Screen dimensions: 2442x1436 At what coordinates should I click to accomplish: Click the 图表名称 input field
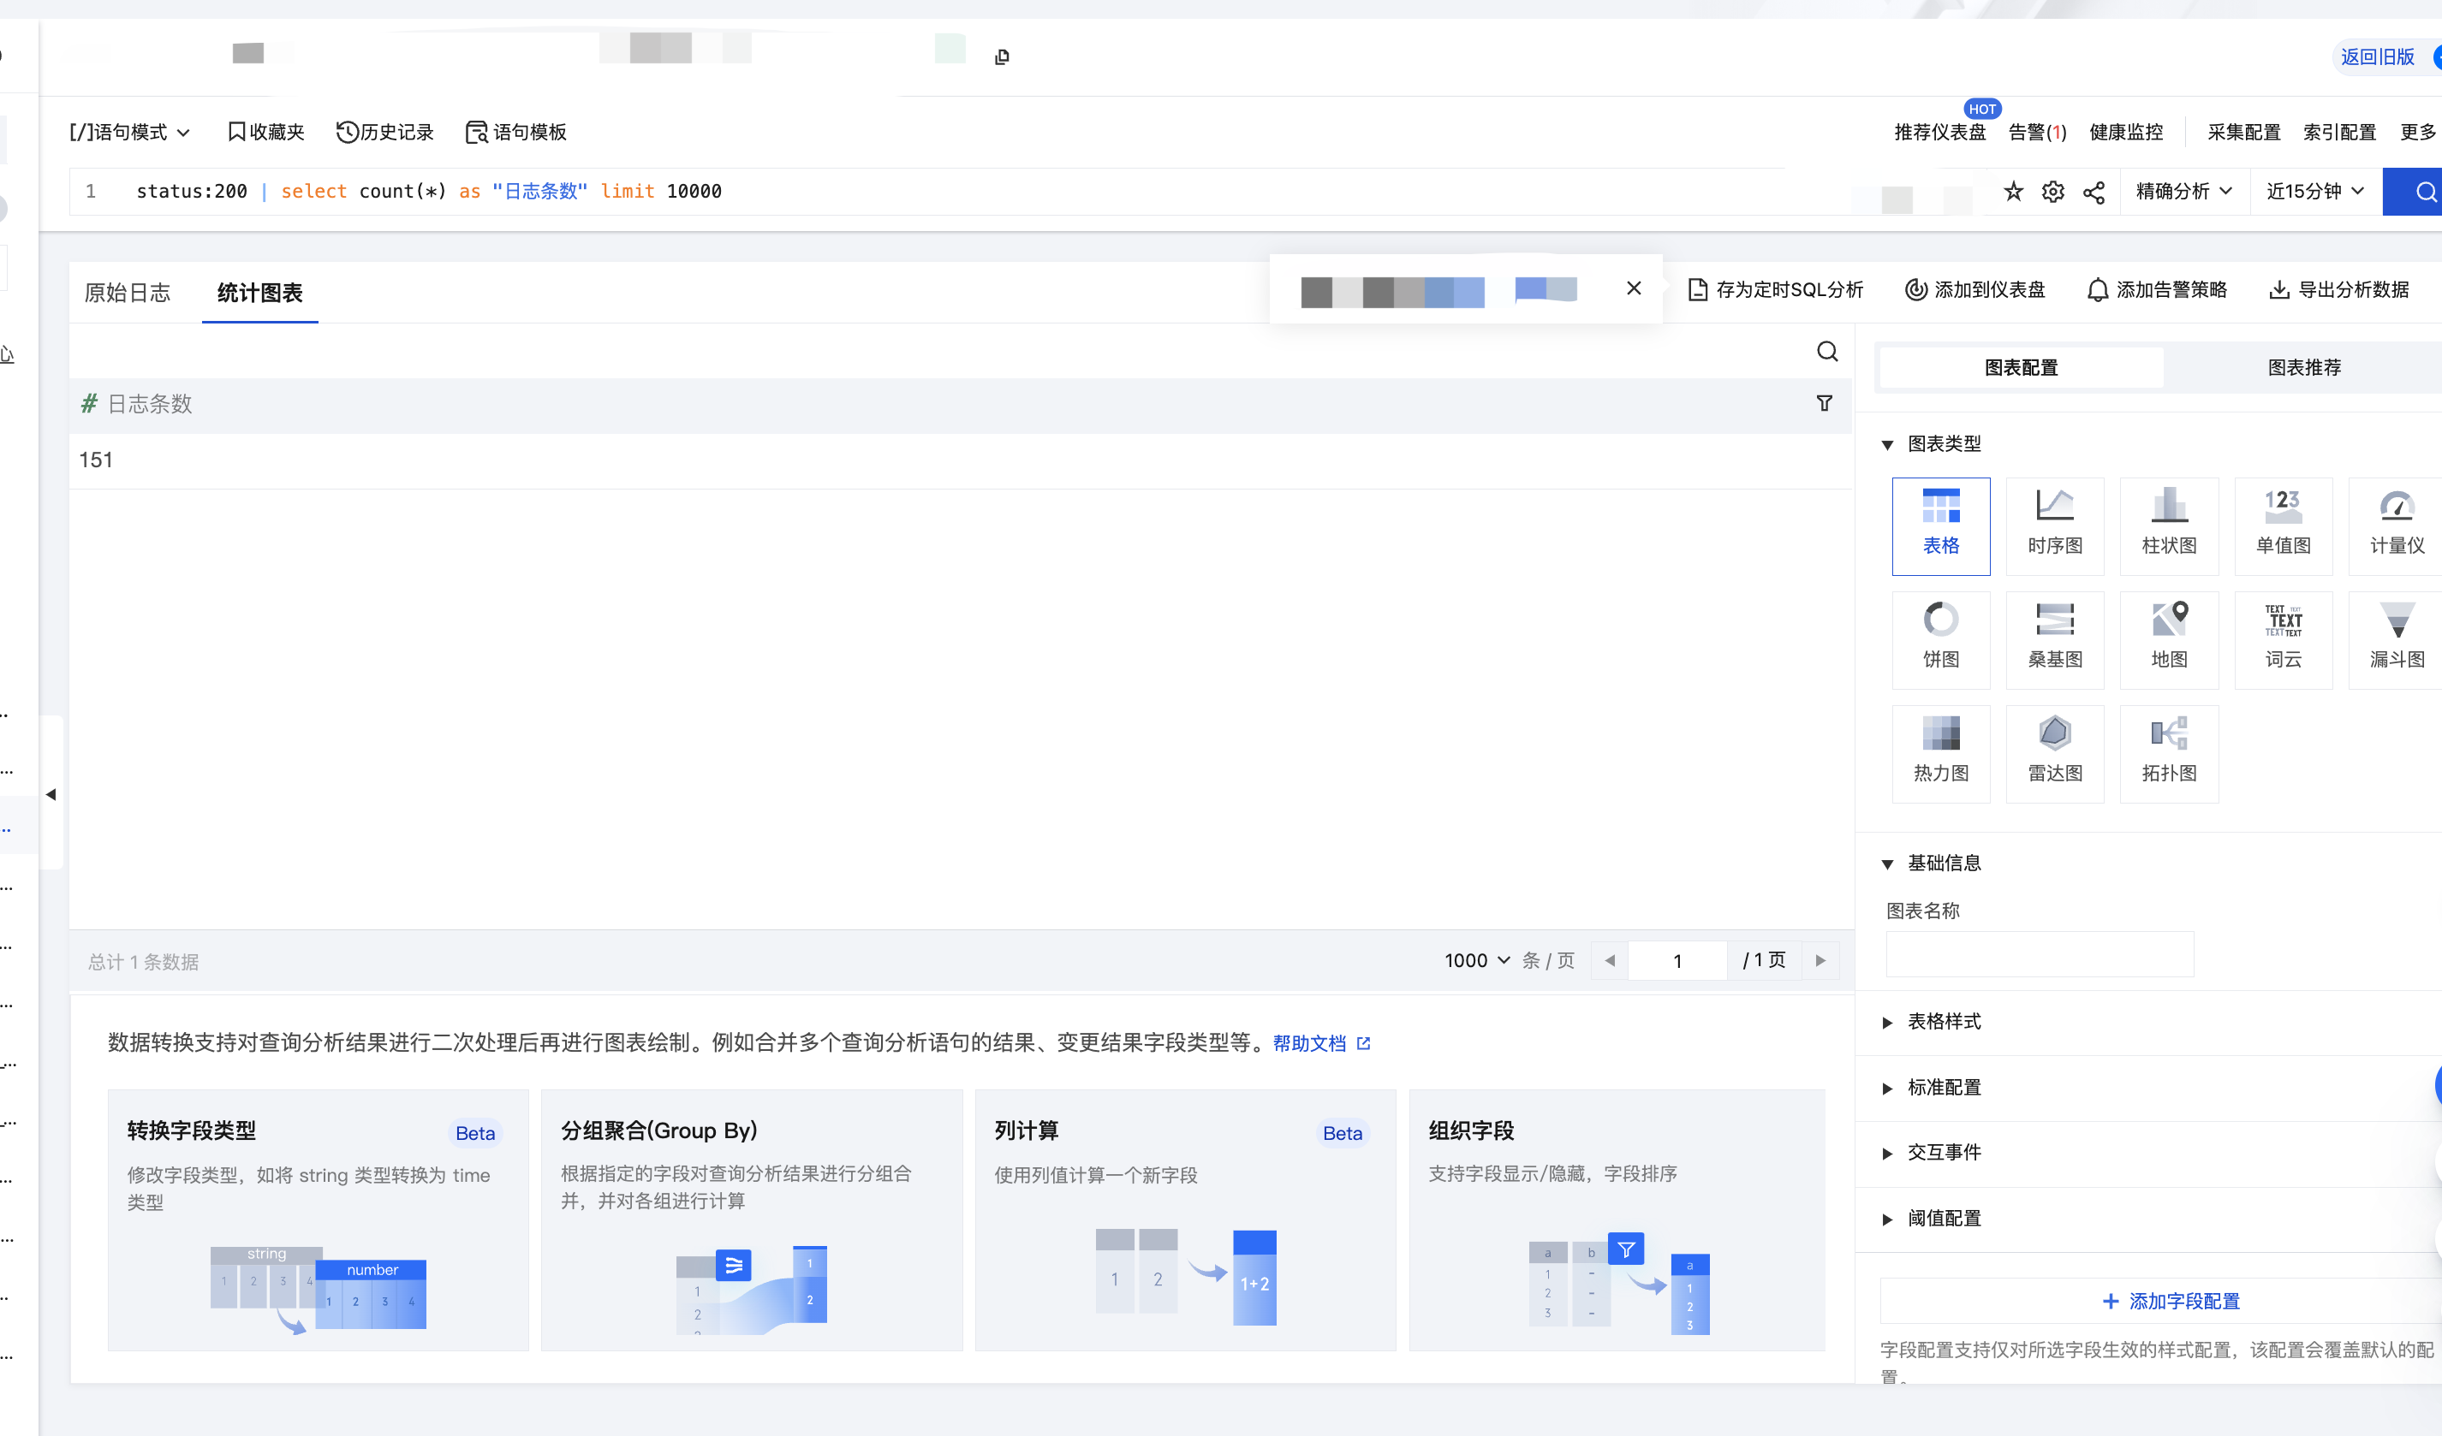(x=2039, y=954)
